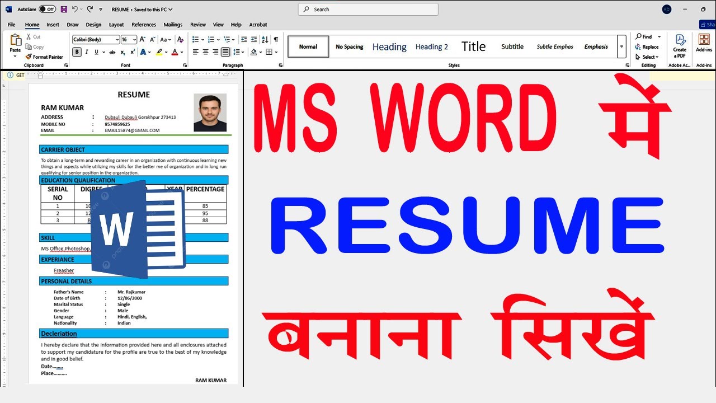Click the Paste clipboard icon
Image resolution: width=716 pixels, height=403 pixels.
coord(15,41)
